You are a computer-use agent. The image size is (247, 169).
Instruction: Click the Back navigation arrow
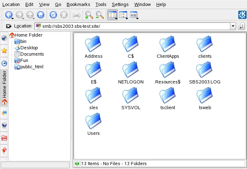tap(8, 15)
